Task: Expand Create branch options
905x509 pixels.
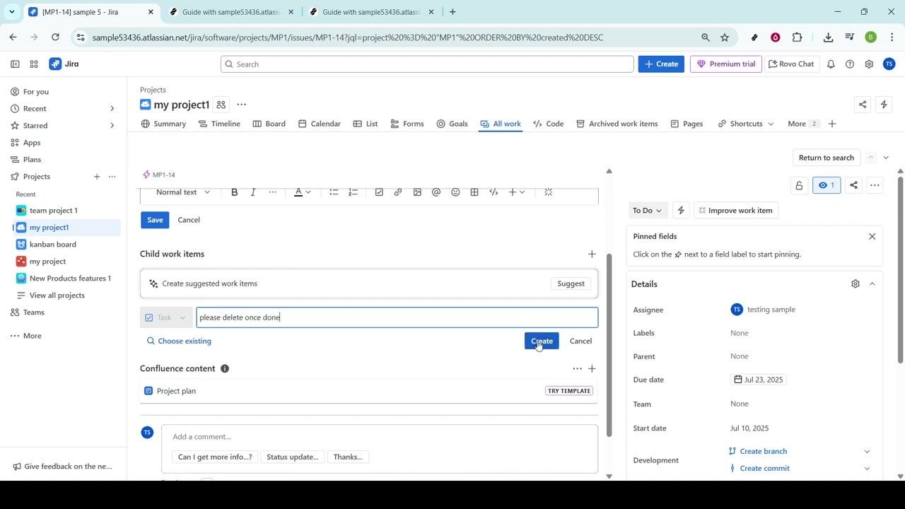Action: click(868, 451)
